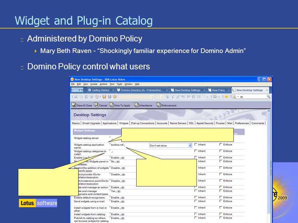Image resolution: width=298 pixels, height=223 pixels.
Task: Click the numbered list icon
Action: pos(199,97)
